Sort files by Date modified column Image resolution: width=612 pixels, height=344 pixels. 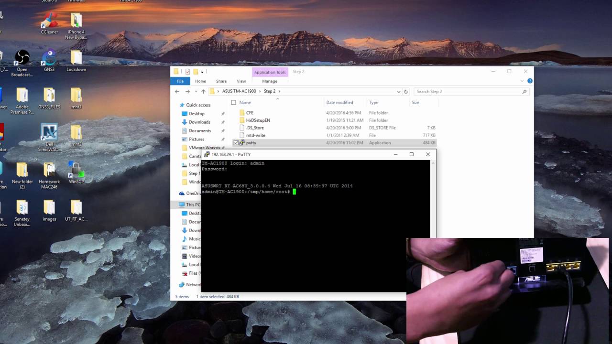click(339, 102)
